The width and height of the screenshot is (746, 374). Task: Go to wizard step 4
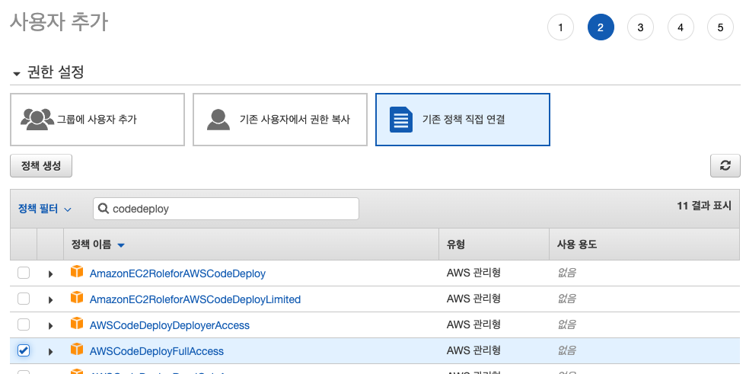pyautogui.click(x=681, y=27)
